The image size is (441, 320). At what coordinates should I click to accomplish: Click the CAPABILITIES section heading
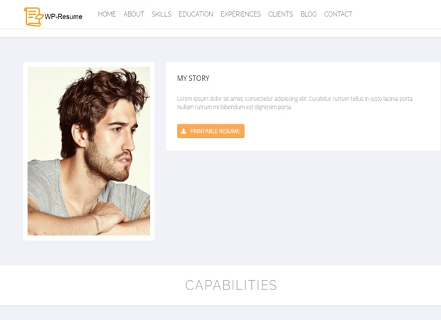(231, 285)
